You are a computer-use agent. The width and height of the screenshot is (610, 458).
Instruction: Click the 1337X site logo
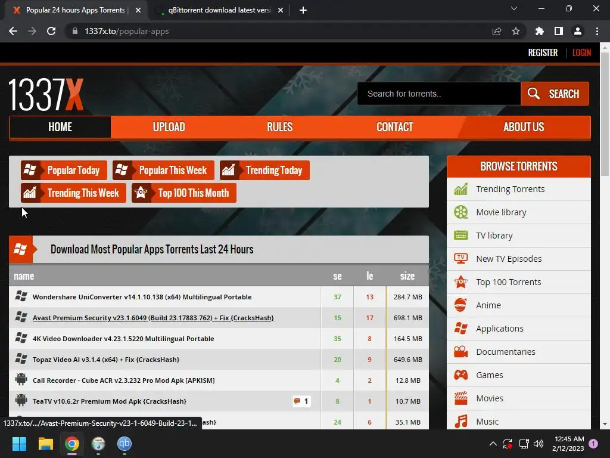pyautogui.click(x=46, y=95)
